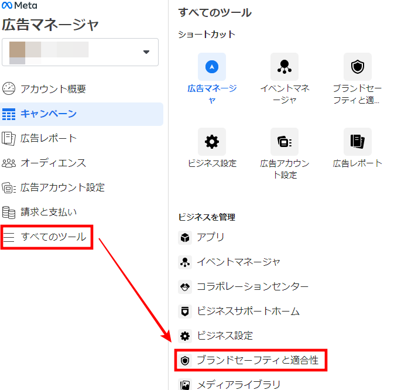The height and width of the screenshot is (390, 401).
Task: Open ブランドセーフティと適合性 list item
Action: click(x=258, y=360)
